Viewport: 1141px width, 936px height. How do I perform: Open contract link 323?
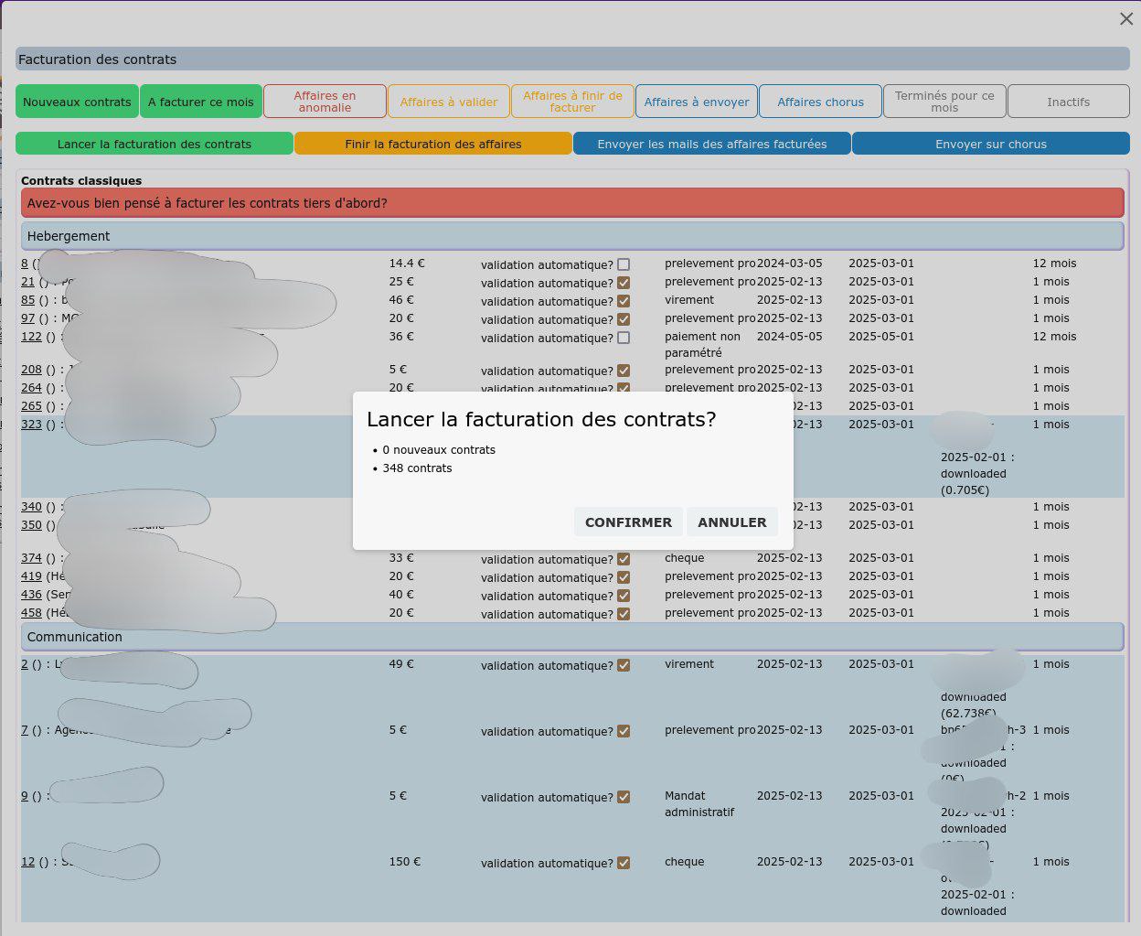pyautogui.click(x=31, y=425)
